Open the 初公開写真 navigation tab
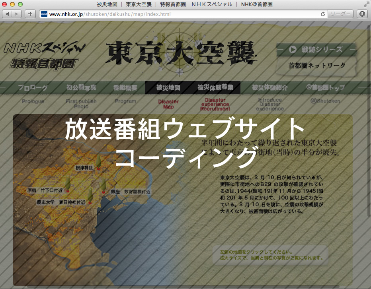The image size is (371, 289). (81, 88)
